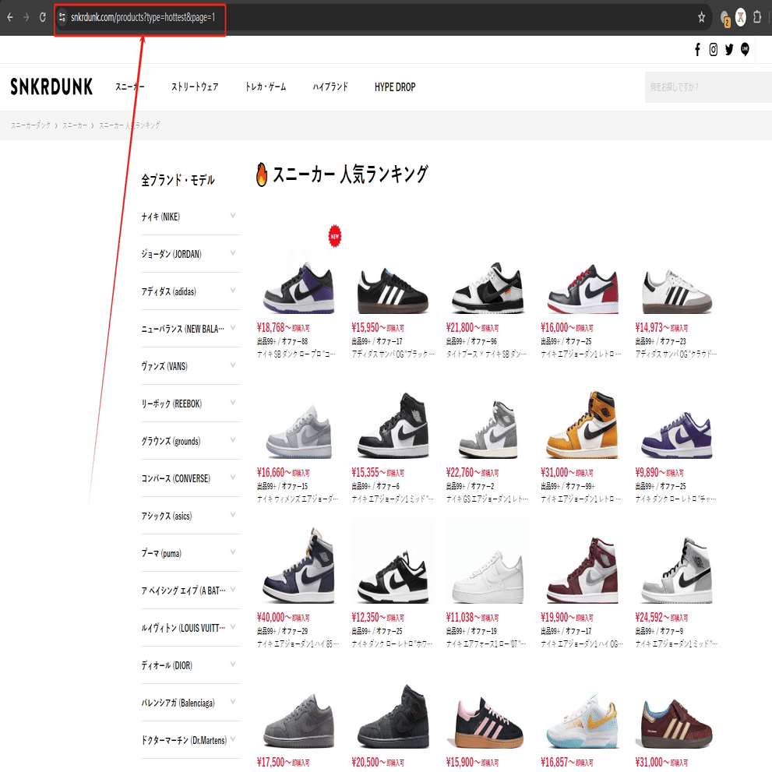Open the white gold-swoosh Nike ¥16,857 thumbnail
This screenshot has width=772, height=772.
pos(582,722)
